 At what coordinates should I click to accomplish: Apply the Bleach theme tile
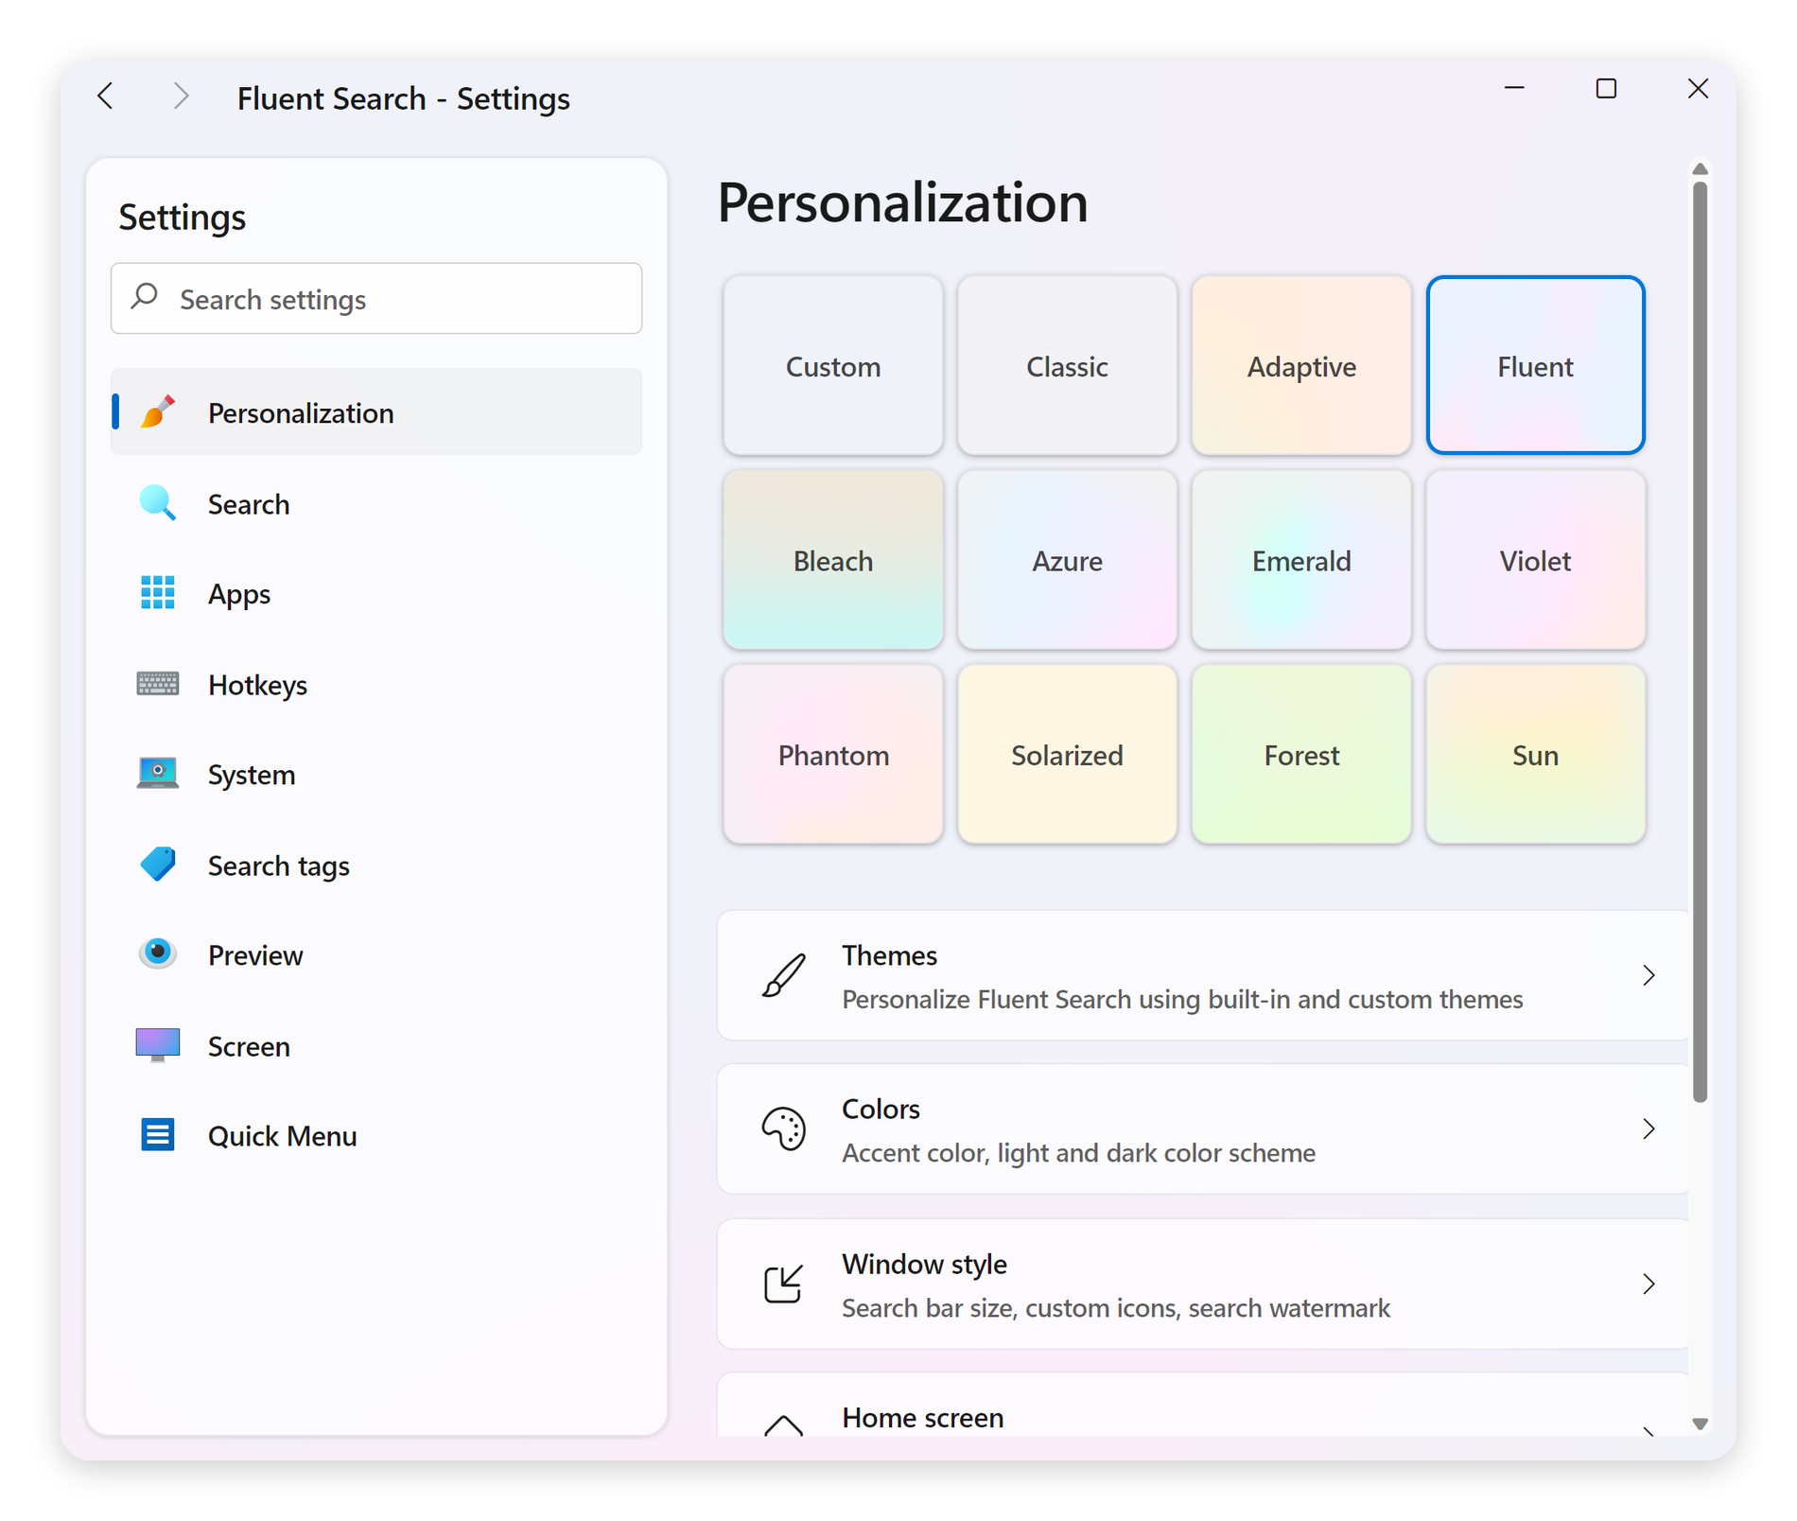click(833, 560)
